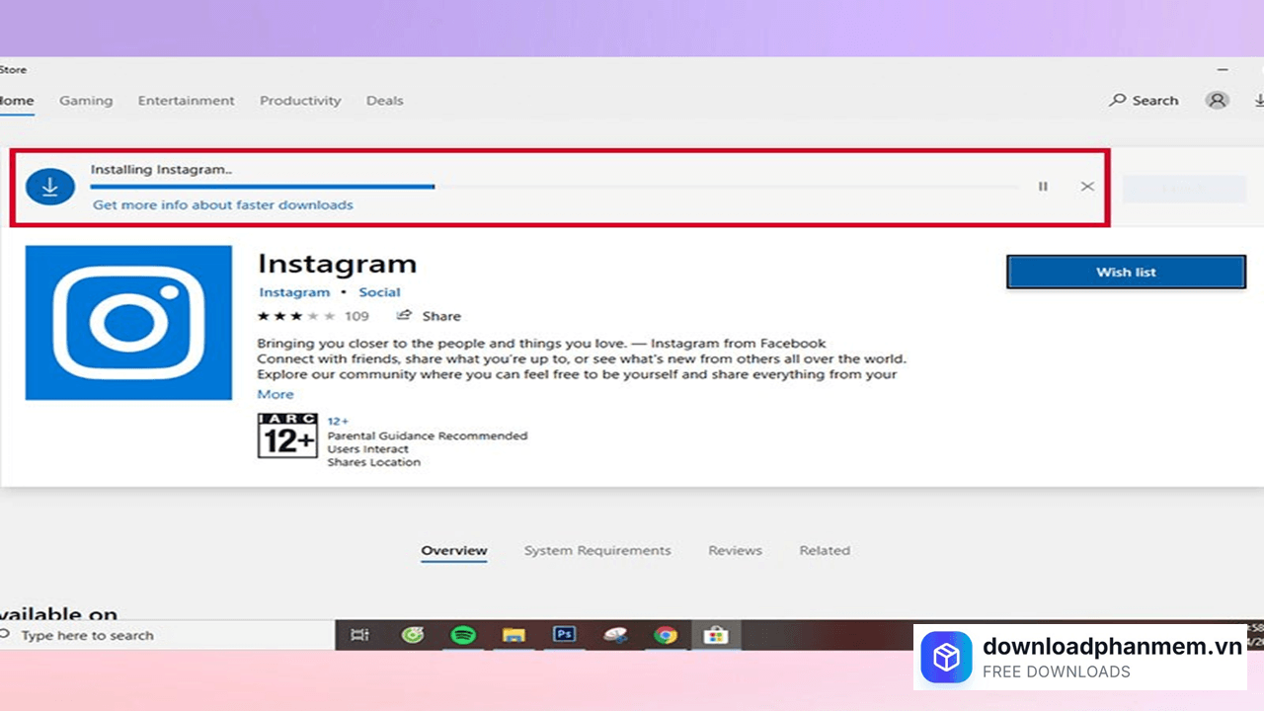Click the download icon beside the progress bar
The height and width of the screenshot is (711, 1264).
pos(49,187)
